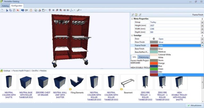
Task: Click the double chevron beside Meta-Properties
Action: (202, 19)
